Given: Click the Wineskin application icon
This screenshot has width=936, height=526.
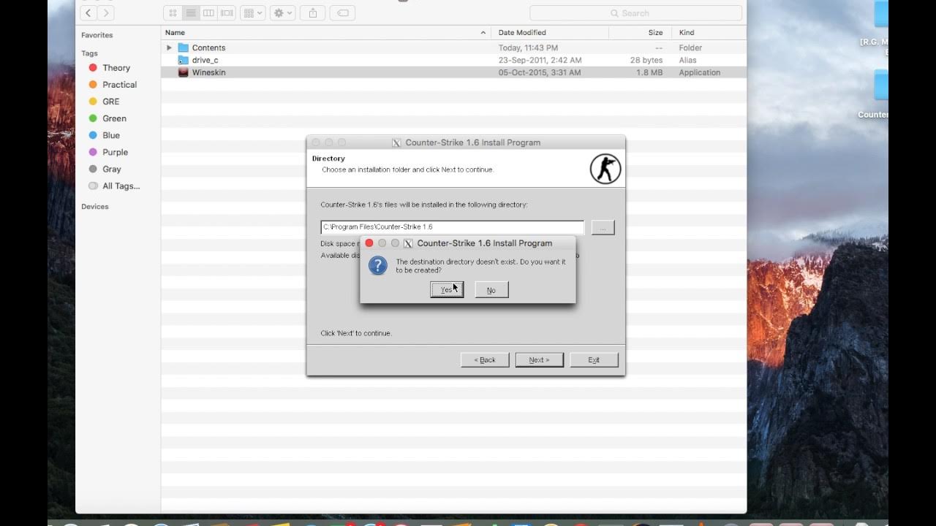Looking at the screenshot, I should click(x=183, y=72).
